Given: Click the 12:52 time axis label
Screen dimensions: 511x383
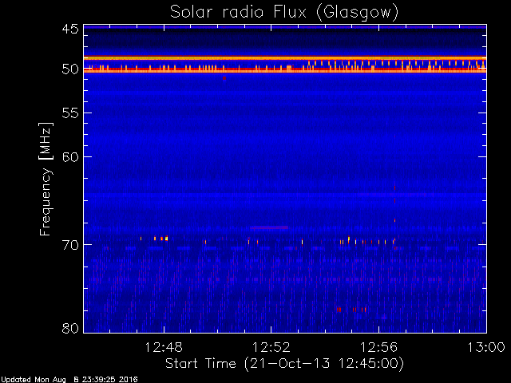Looking at the screenshot, I should (271, 347).
